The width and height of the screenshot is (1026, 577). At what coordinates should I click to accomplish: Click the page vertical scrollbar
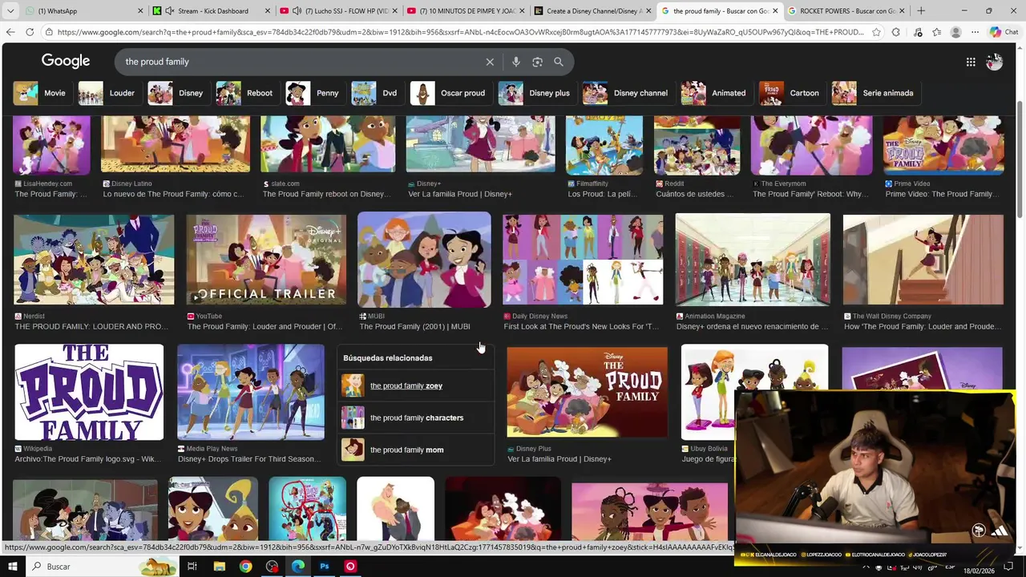coord(1020,160)
